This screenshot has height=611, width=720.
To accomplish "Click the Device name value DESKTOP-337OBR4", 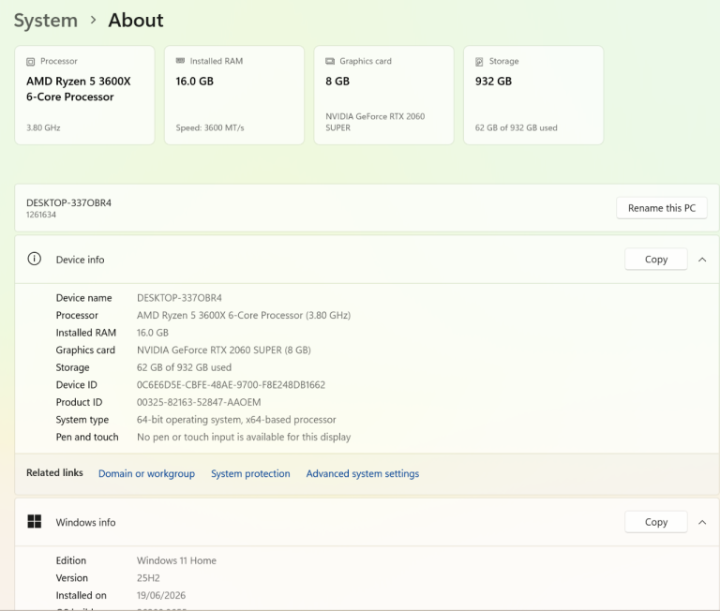I will [x=179, y=298].
